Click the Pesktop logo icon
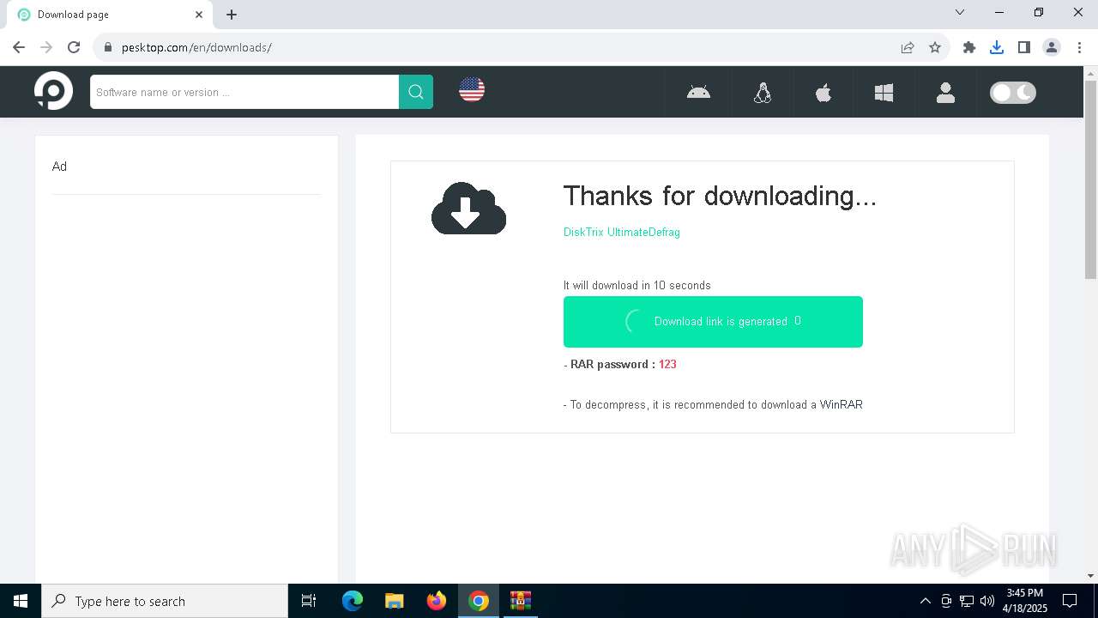The width and height of the screenshot is (1098, 618). (53, 91)
